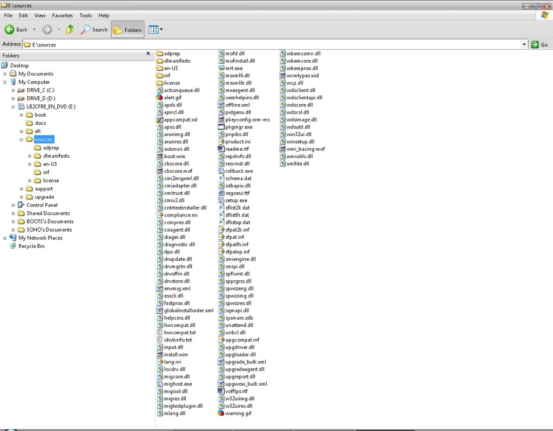Select Recycle Bin in the folder tree

tap(31, 246)
